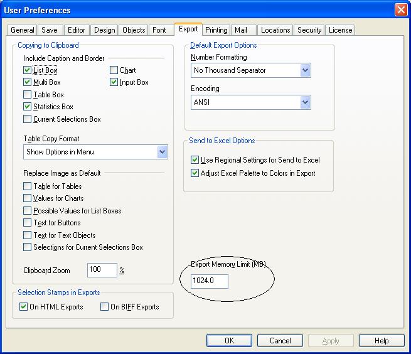Select the Locations tab
The height and width of the screenshot is (354, 411).
pyautogui.click(x=275, y=30)
